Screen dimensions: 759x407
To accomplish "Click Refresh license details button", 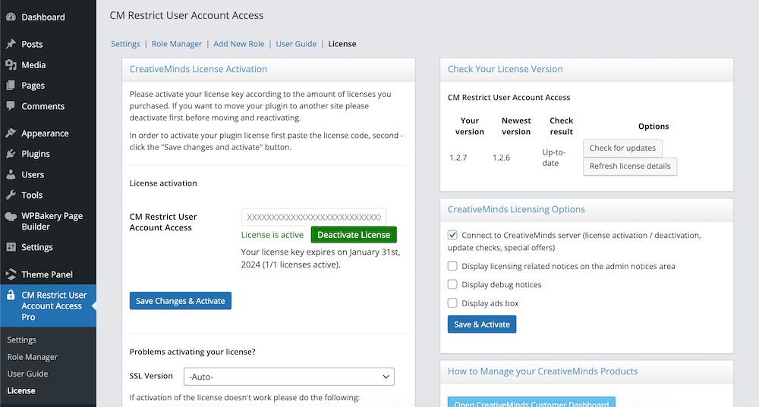I will pos(630,166).
